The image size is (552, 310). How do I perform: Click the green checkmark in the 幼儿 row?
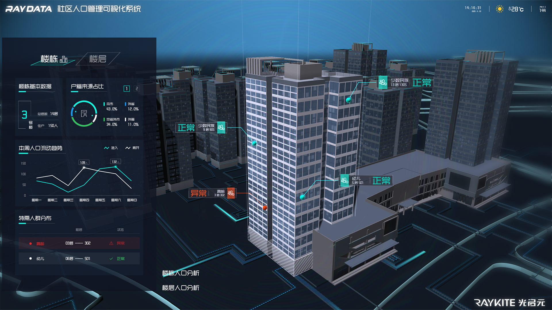(x=111, y=259)
